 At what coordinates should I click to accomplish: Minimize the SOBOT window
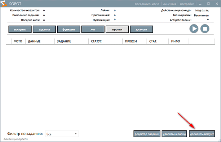(200, 4)
